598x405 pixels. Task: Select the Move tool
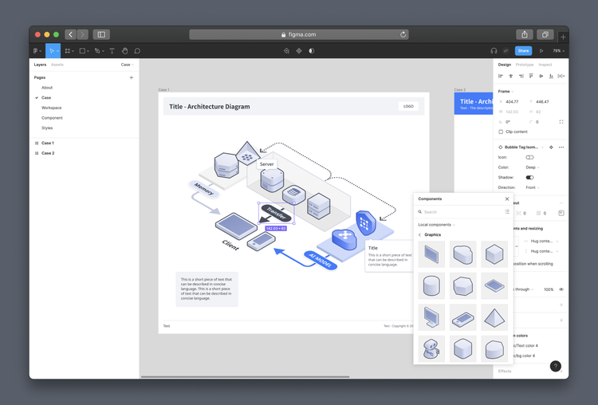[52, 51]
